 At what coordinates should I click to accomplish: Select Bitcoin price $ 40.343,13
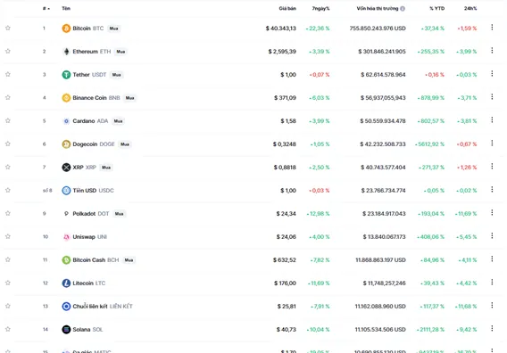point(280,29)
